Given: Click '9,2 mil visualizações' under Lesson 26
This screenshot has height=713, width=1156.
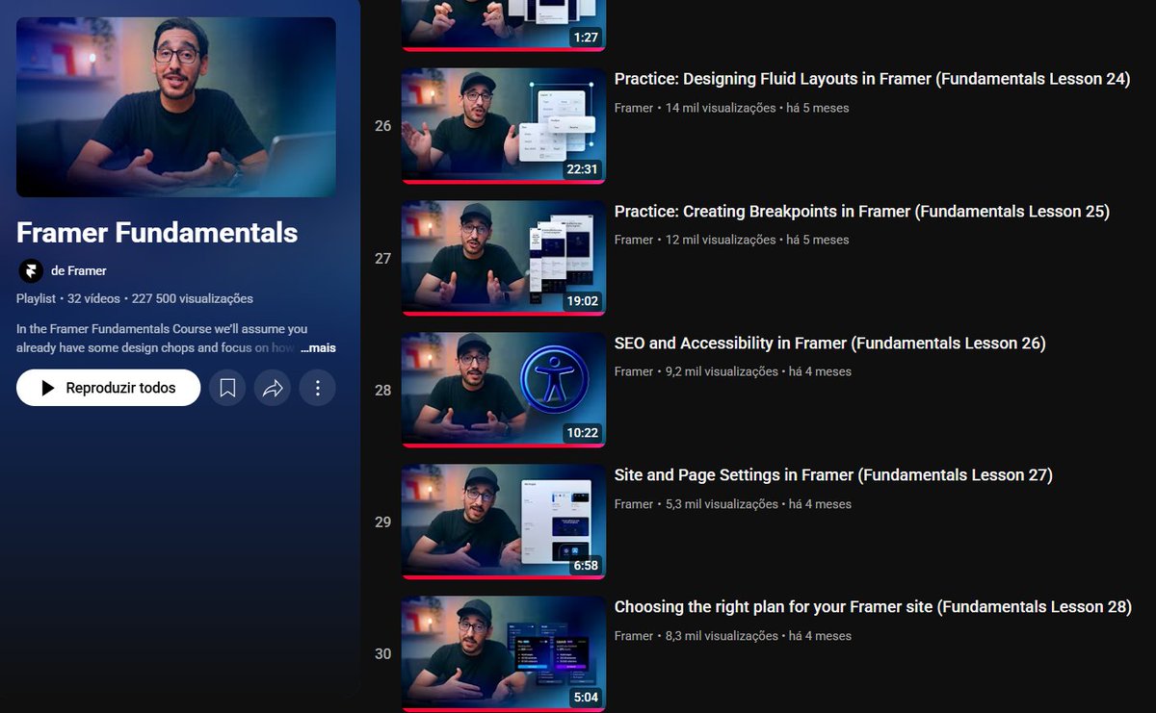Looking at the screenshot, I should point(722,371).
